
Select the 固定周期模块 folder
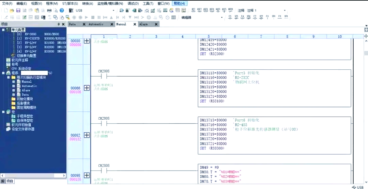[x=26, y=107]
